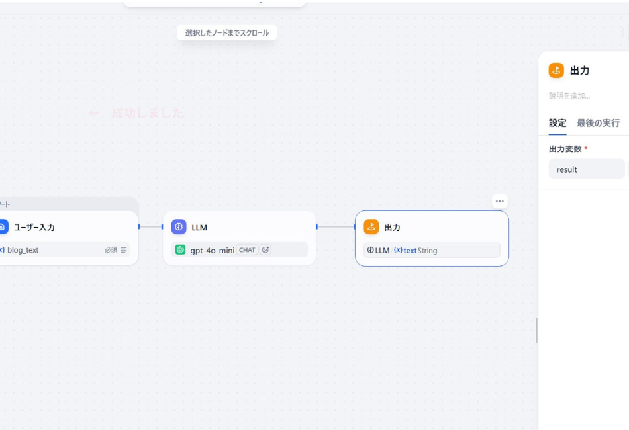Screen dimensions: 629x430
Task: Click the orange 出力 node icon
Action: point(371,227)
